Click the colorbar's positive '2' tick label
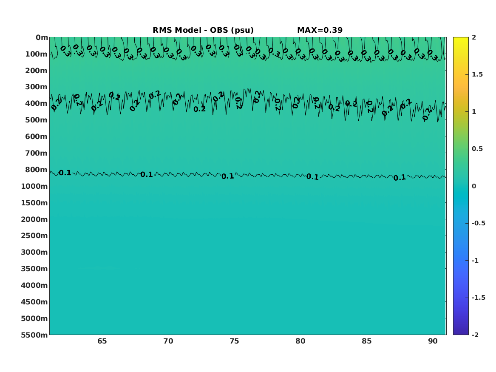This screenshot has width=496, height=372. (x=474, y=37)
